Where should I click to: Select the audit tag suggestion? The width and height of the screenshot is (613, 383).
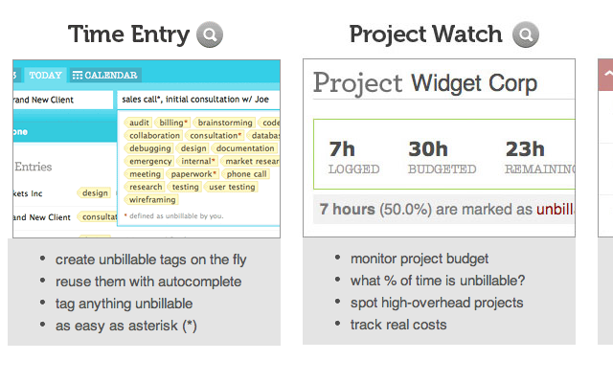click(139, 124)
